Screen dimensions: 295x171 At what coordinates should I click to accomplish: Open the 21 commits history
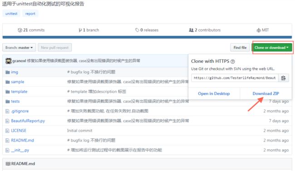coord(31,30)
